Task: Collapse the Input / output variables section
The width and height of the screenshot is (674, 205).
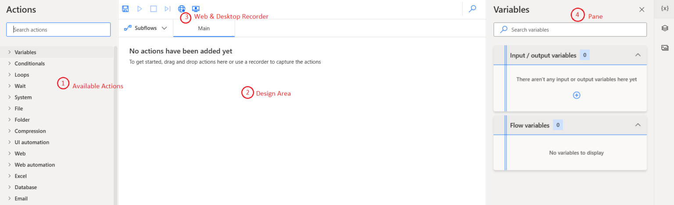Action: tap(638, 55)
